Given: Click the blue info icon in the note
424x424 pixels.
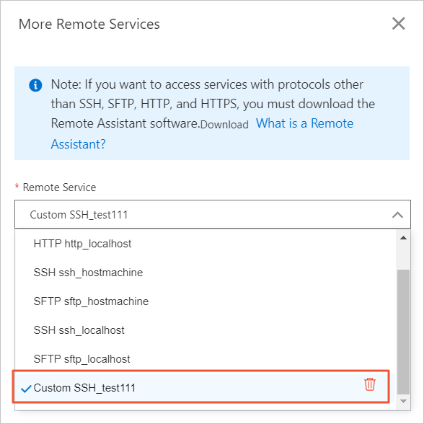Looking at the screenshot, I should click(x=35, y=85).
